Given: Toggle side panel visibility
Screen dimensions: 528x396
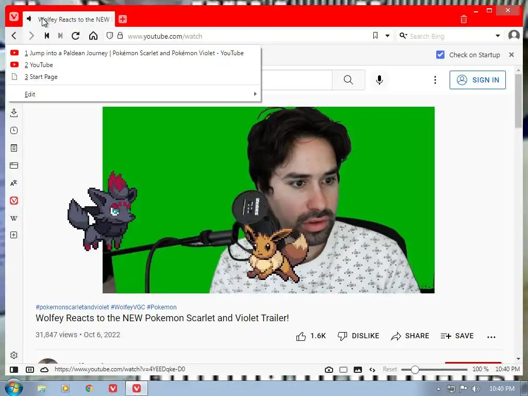Looking at the screenshot, I should click(x=14, y=369).
